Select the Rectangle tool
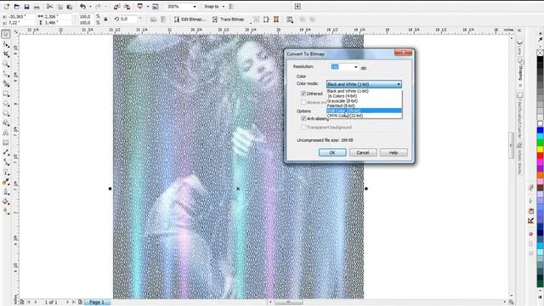The image size is (544, 306). (x=6, y=93)
